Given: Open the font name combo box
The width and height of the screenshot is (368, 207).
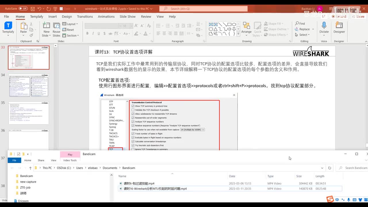Looking at the screenshot, I should pyautogui.click(x=103, y=26).
